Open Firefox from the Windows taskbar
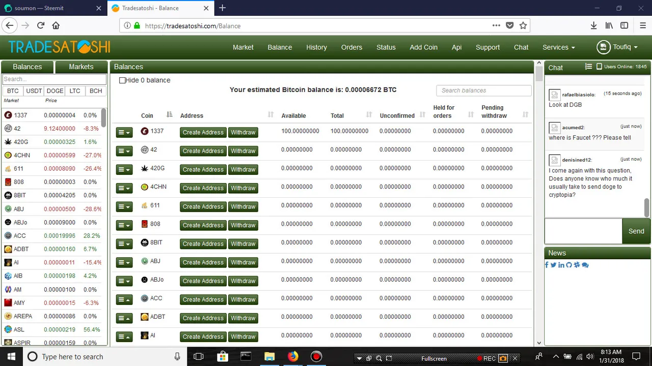 [x=293, y=356]
